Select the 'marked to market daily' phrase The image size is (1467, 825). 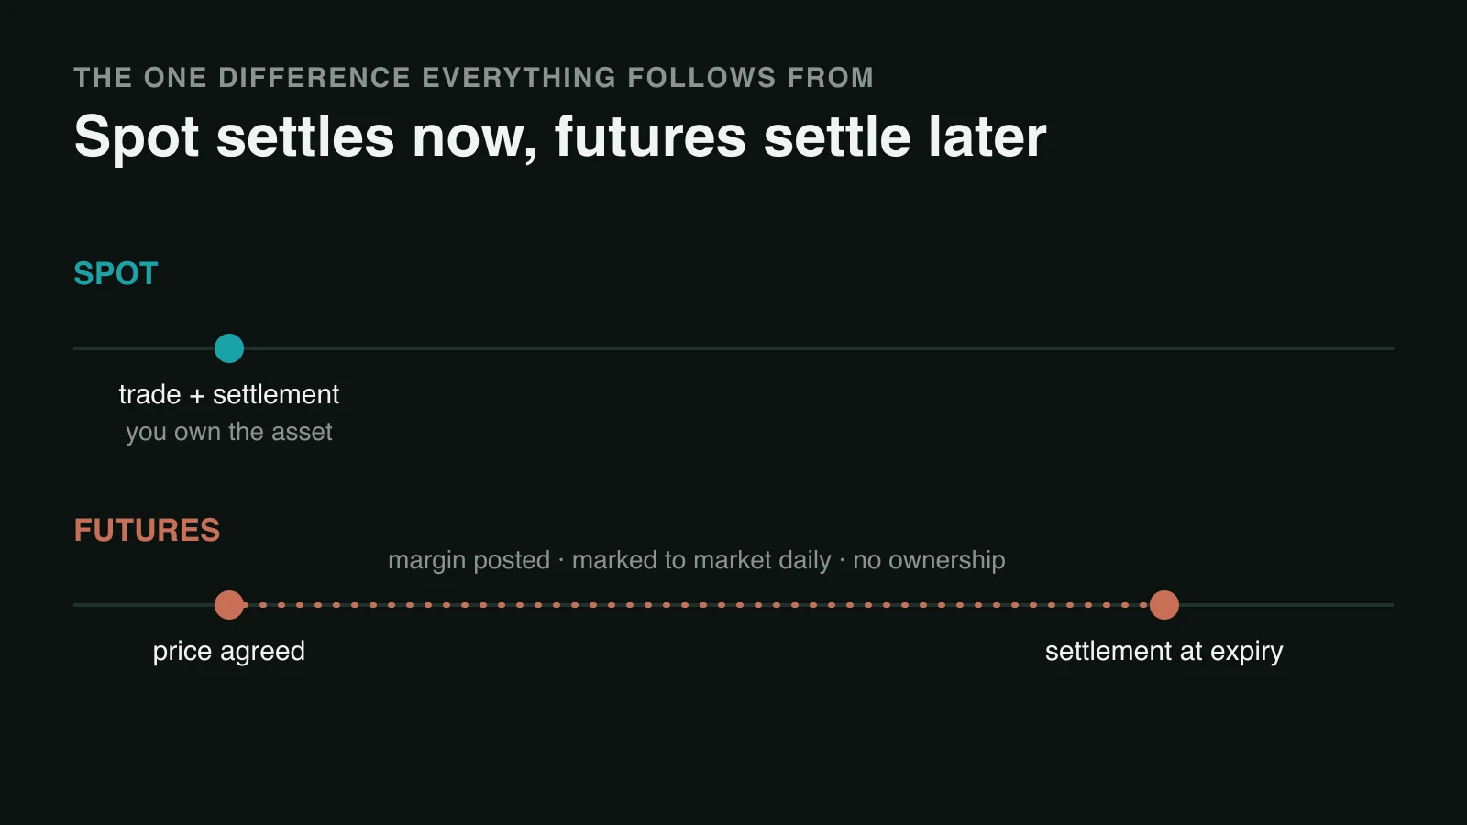[x=701, y=560]
